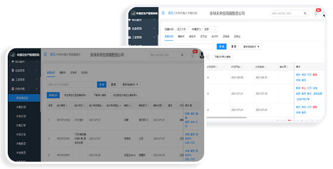Click the 外协外购 sidebar icon in front window
Image resolution: width=333 pixels, height=169 pixels.
click(13, 89)
